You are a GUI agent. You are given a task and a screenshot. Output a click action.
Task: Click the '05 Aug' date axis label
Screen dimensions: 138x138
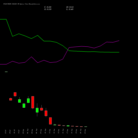[32, 131]
